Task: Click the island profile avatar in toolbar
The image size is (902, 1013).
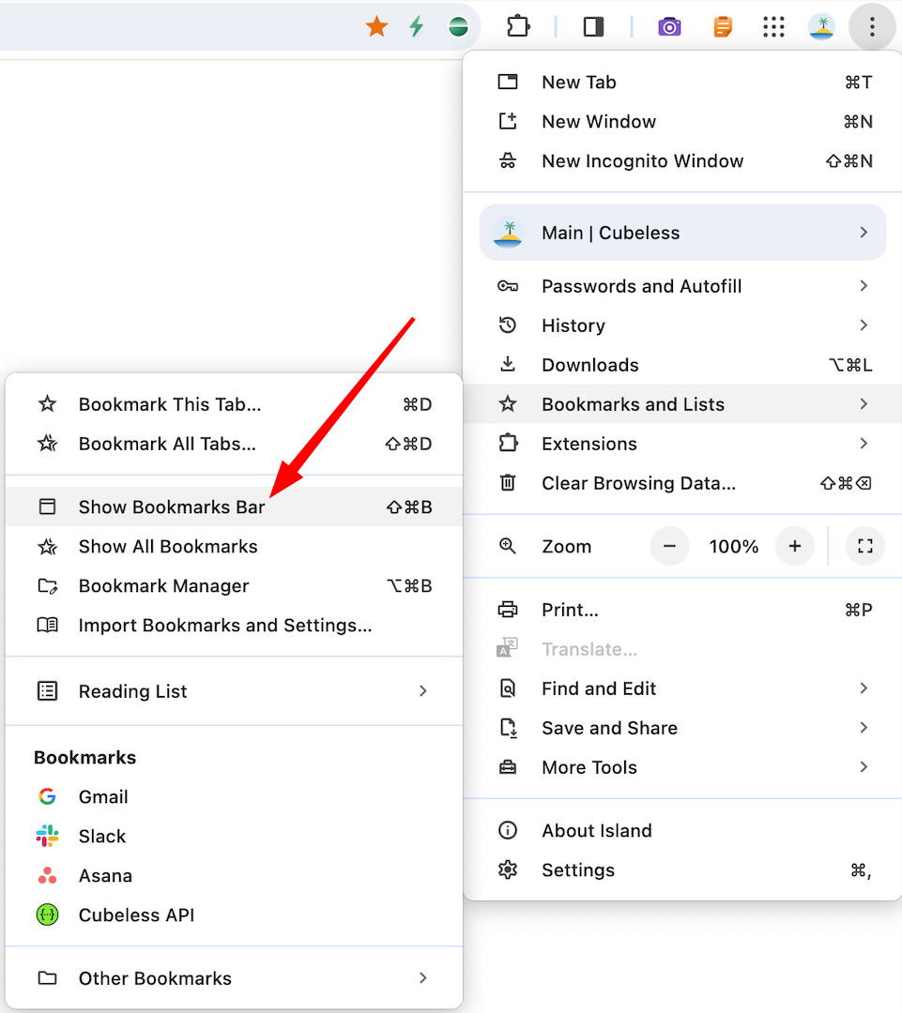Action: [x=822, y=27]
